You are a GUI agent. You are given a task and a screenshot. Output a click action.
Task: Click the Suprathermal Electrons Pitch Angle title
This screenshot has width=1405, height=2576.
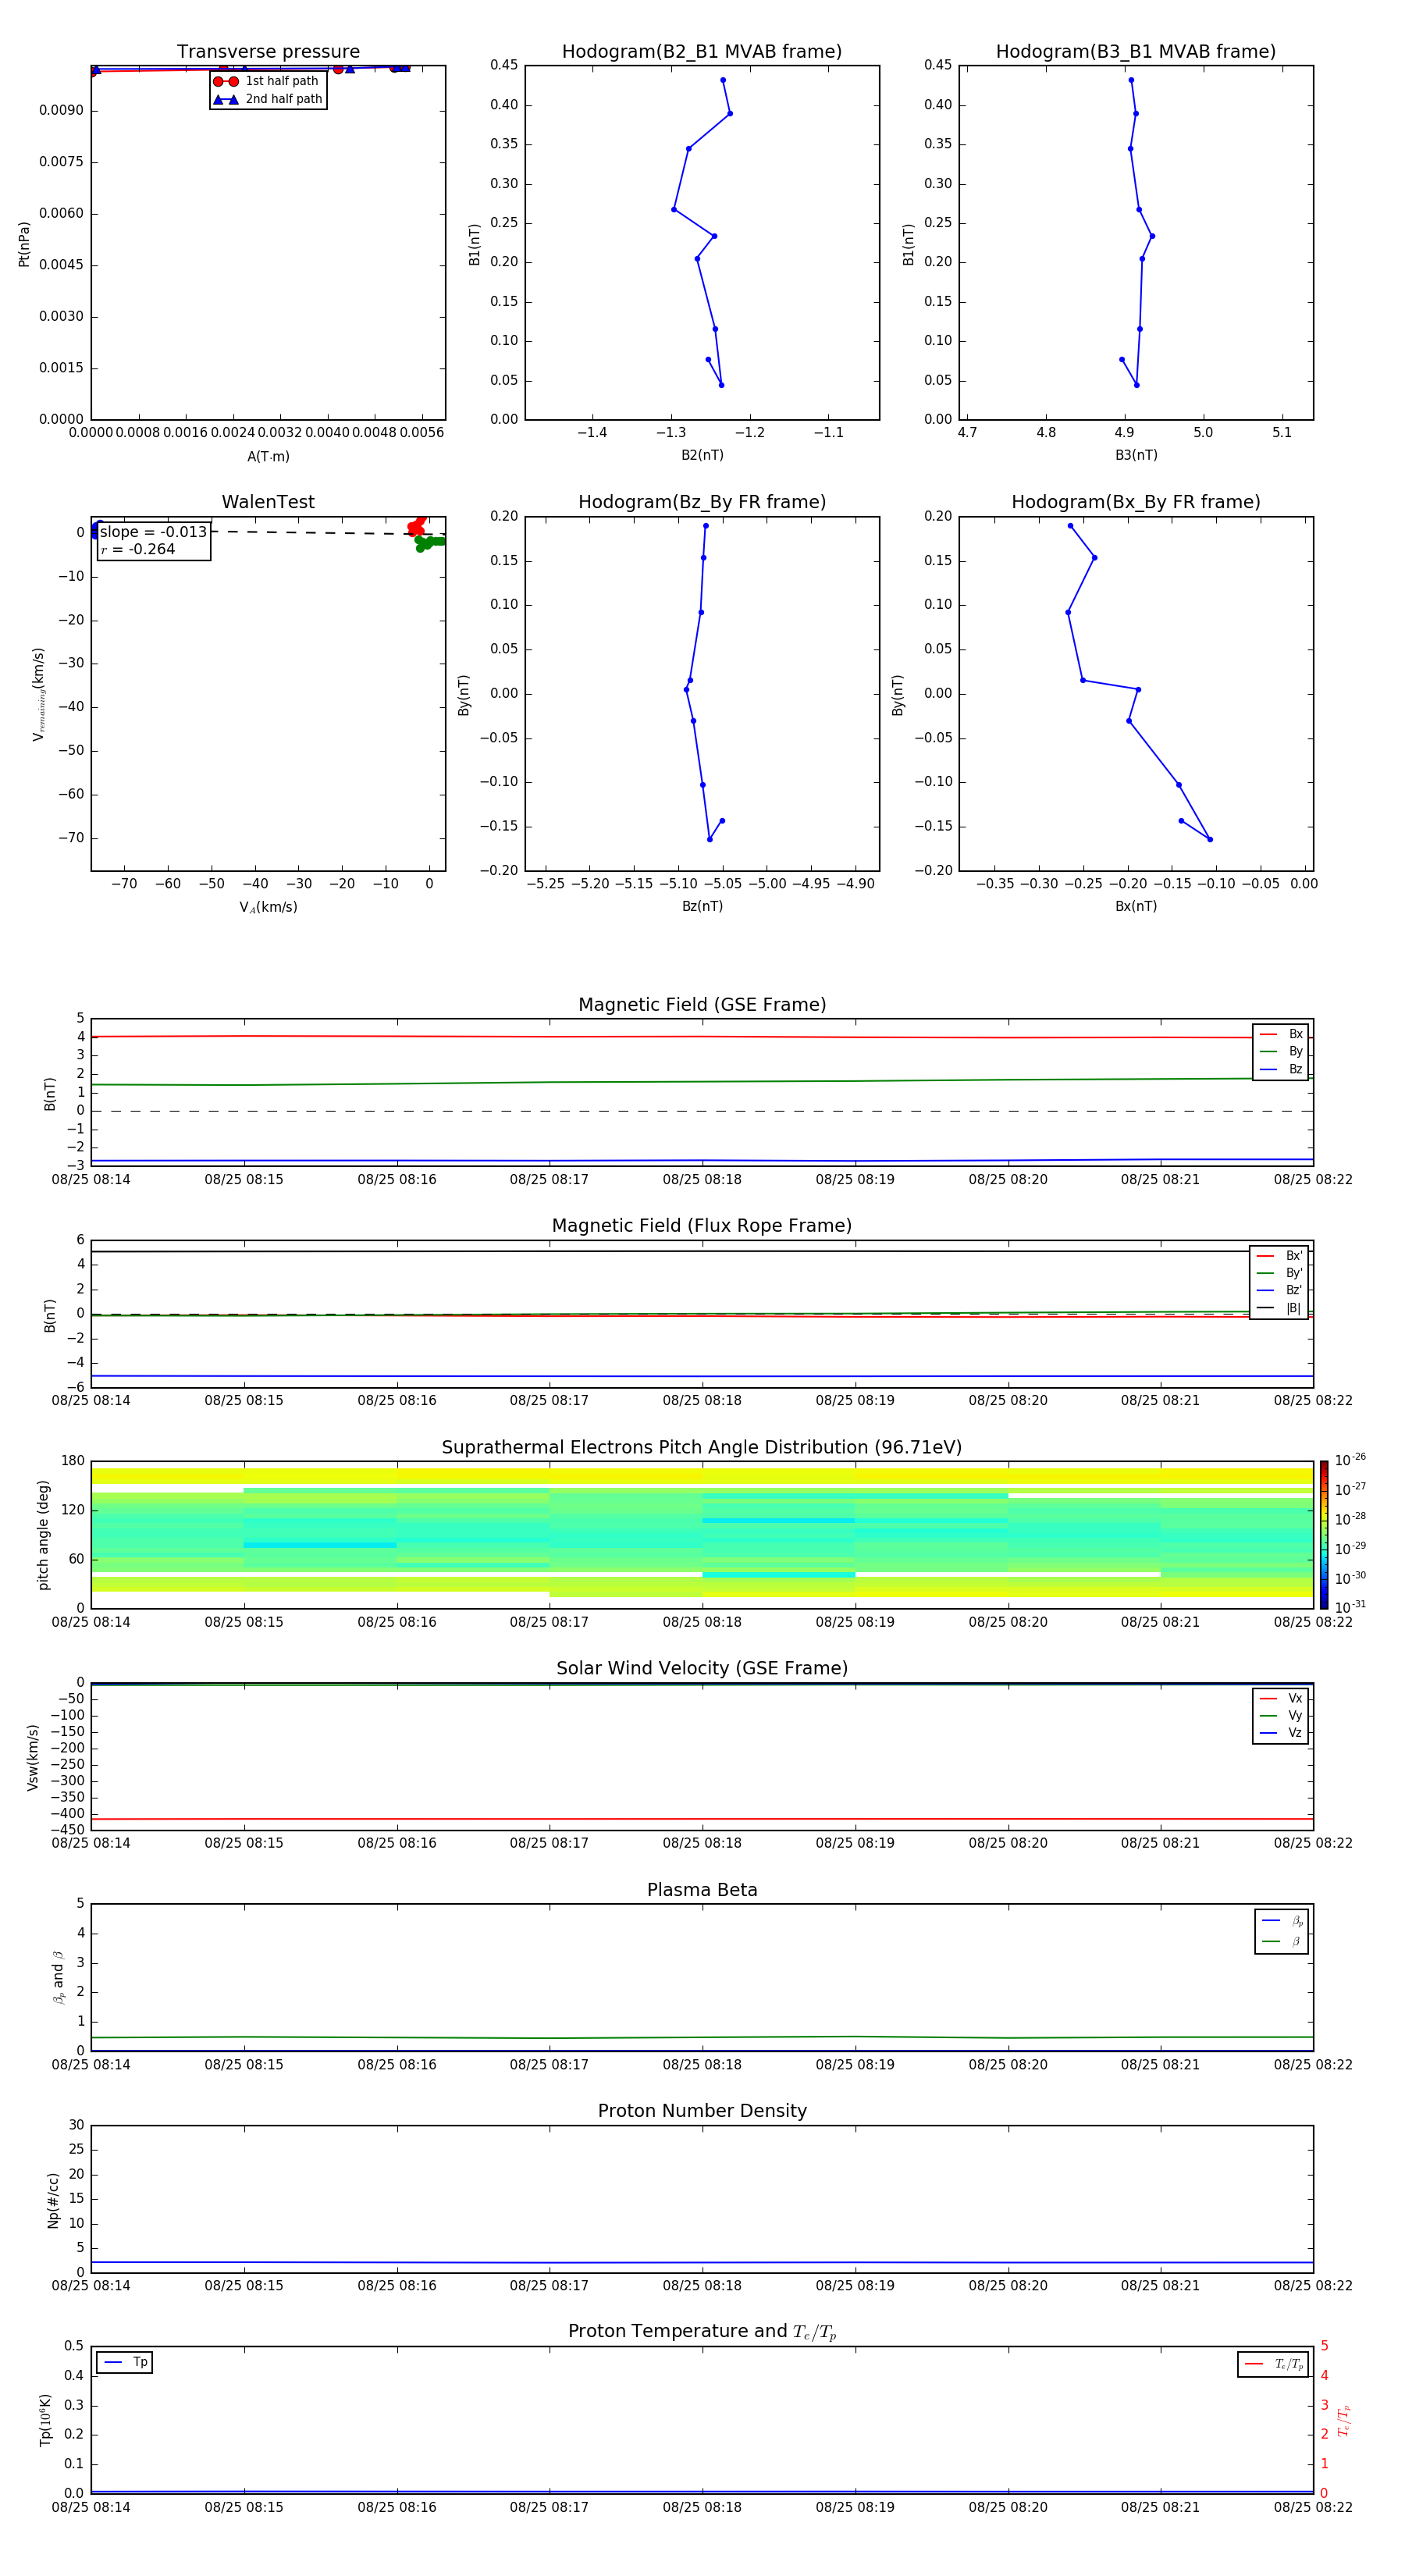point(702,1448)
